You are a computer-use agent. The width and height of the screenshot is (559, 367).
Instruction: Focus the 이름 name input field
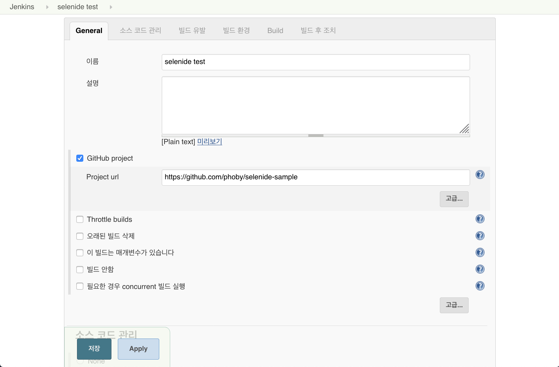point(316,62)
